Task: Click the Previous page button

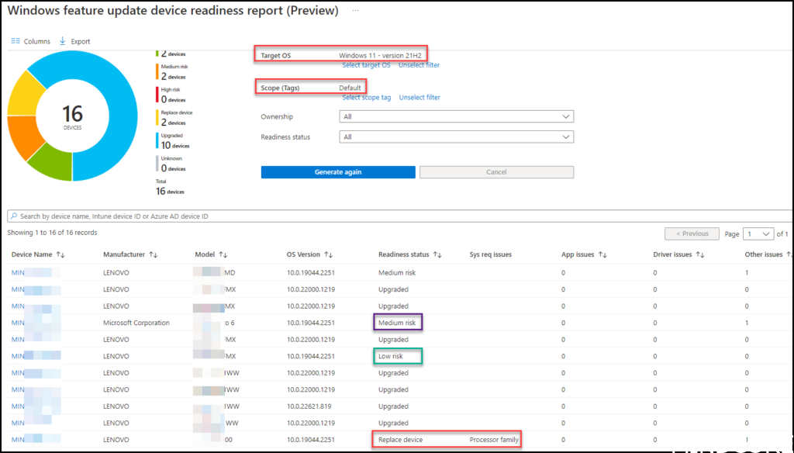Action: [x=692, y=233]
